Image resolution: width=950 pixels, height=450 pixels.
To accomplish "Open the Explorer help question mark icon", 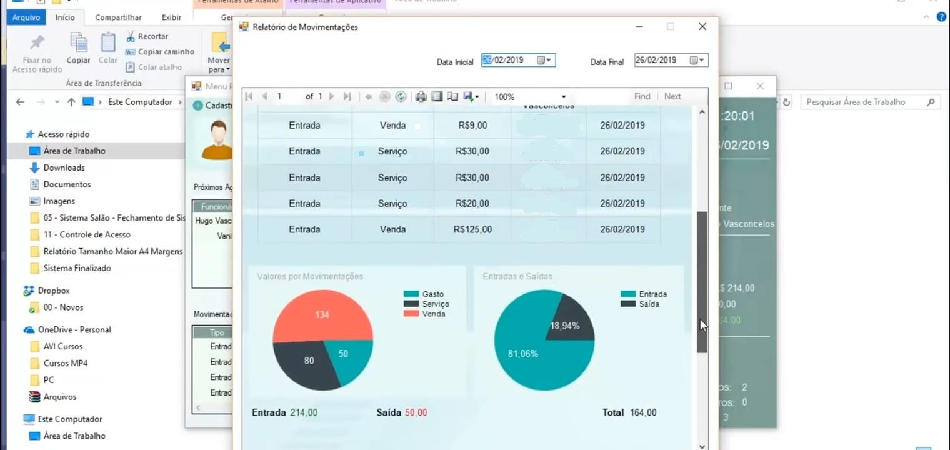I will click(941, 17).
